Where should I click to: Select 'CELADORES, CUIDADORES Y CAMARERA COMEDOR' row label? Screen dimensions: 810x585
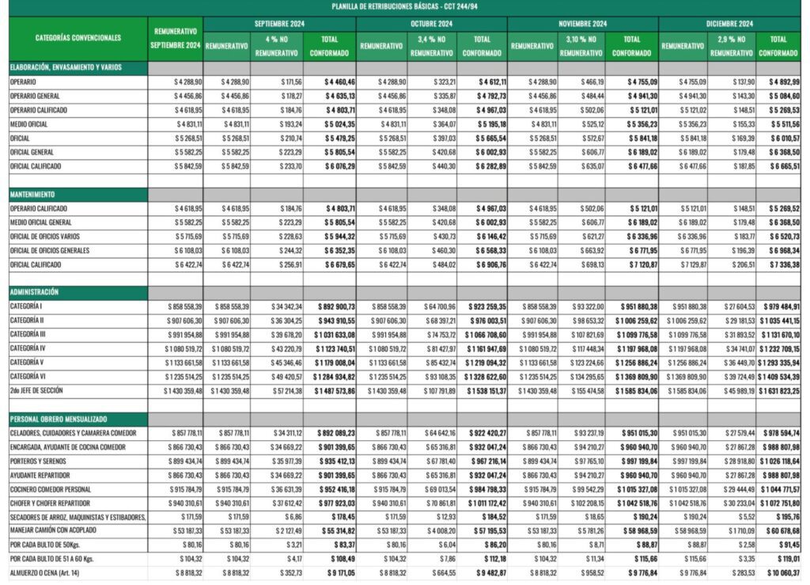click(73, 433)
